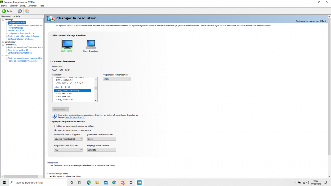Open the Affichage menu in menu bar
Image resolution: width=331 pixels, height=186 pixels.
[x=33, y=6]
